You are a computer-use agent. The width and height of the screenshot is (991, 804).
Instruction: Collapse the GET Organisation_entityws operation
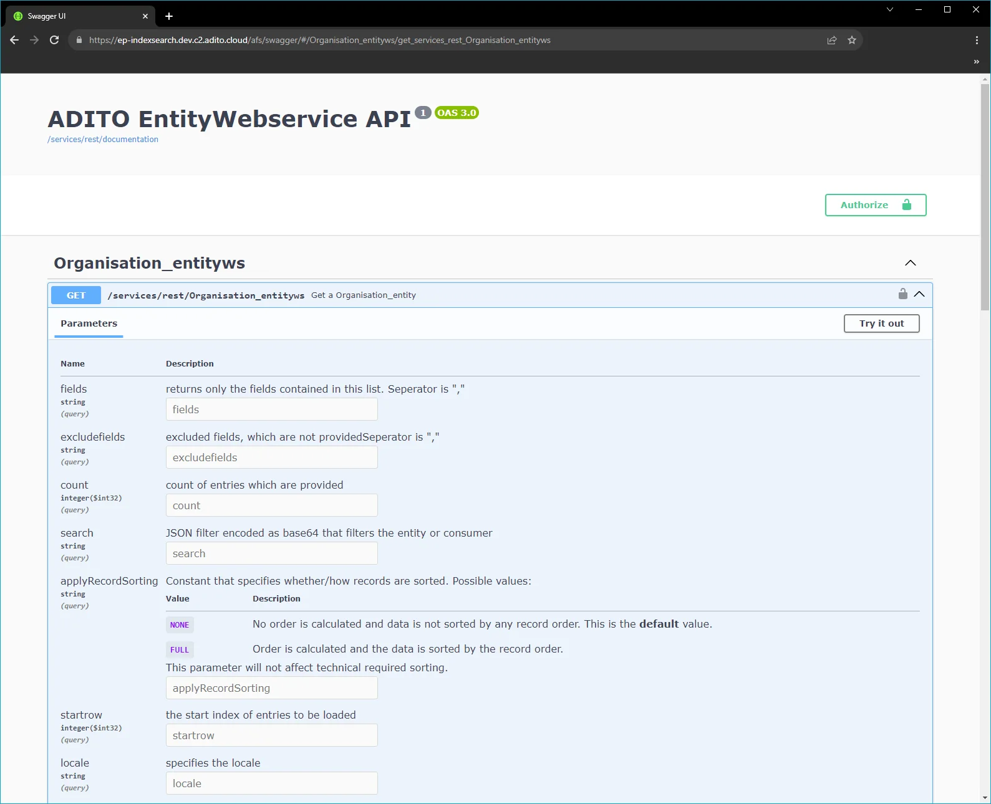pos(919,294)
